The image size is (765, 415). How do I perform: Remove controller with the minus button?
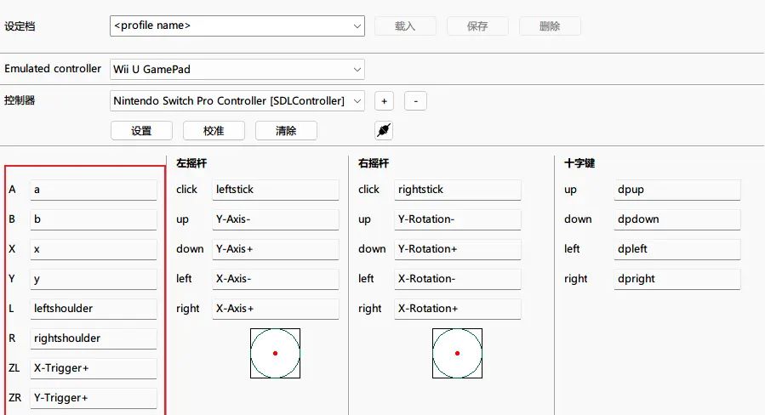tap(415, 101)
